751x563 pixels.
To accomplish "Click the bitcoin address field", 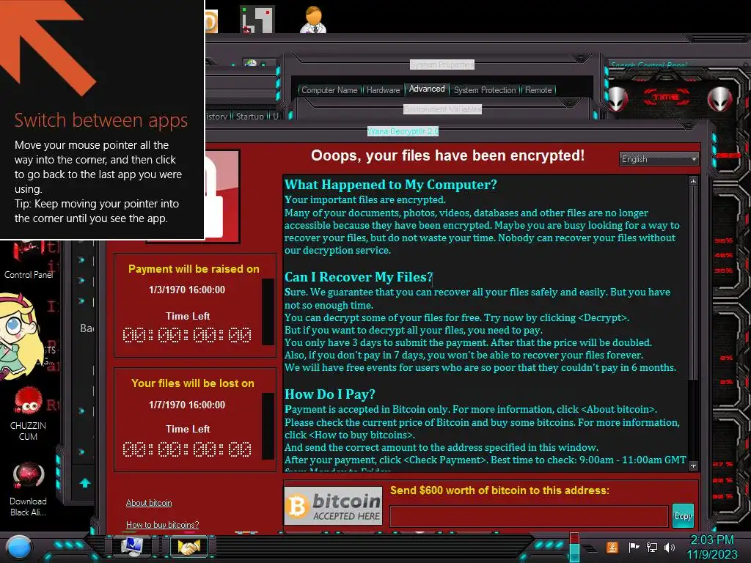I will click(529, 517).
